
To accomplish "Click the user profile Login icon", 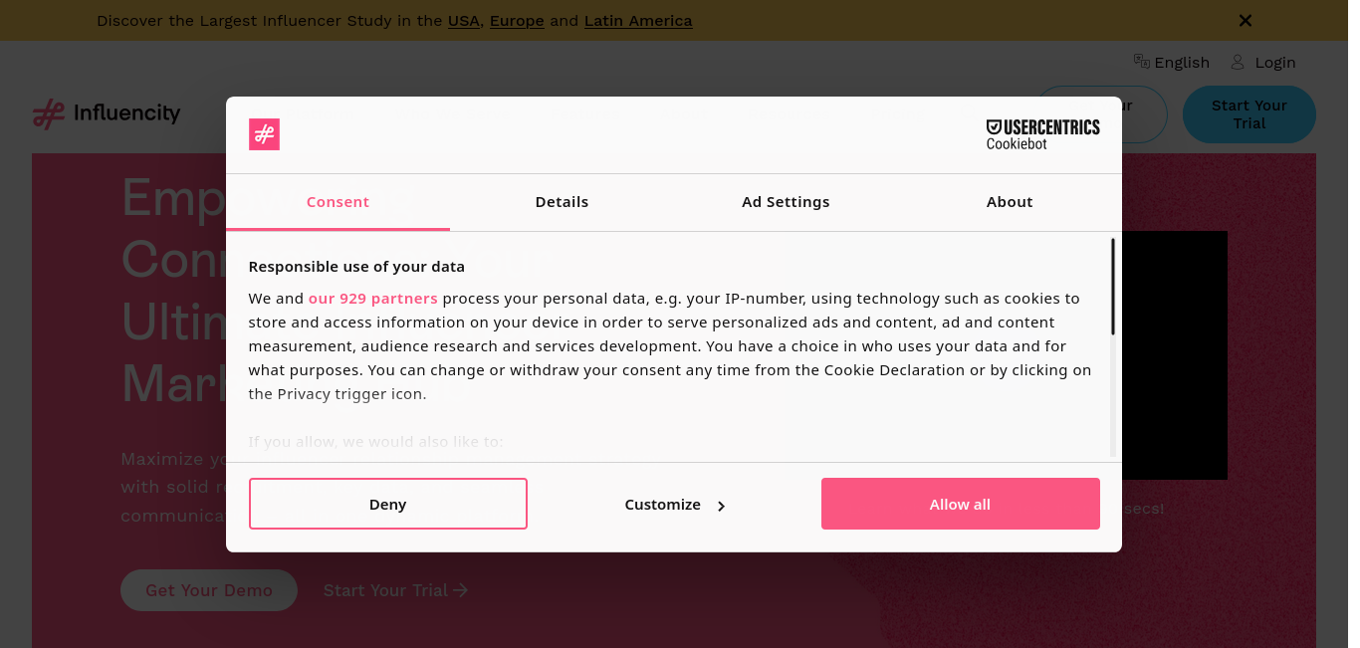I will (x=1238, y=62).
